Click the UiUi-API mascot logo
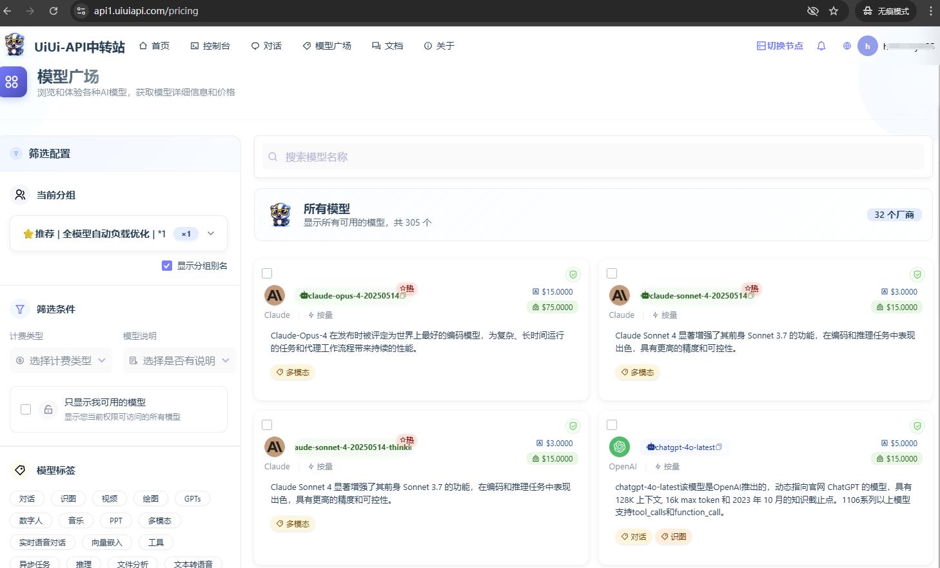940x568 pixels. pyautogui.click(x=14, y=45)
